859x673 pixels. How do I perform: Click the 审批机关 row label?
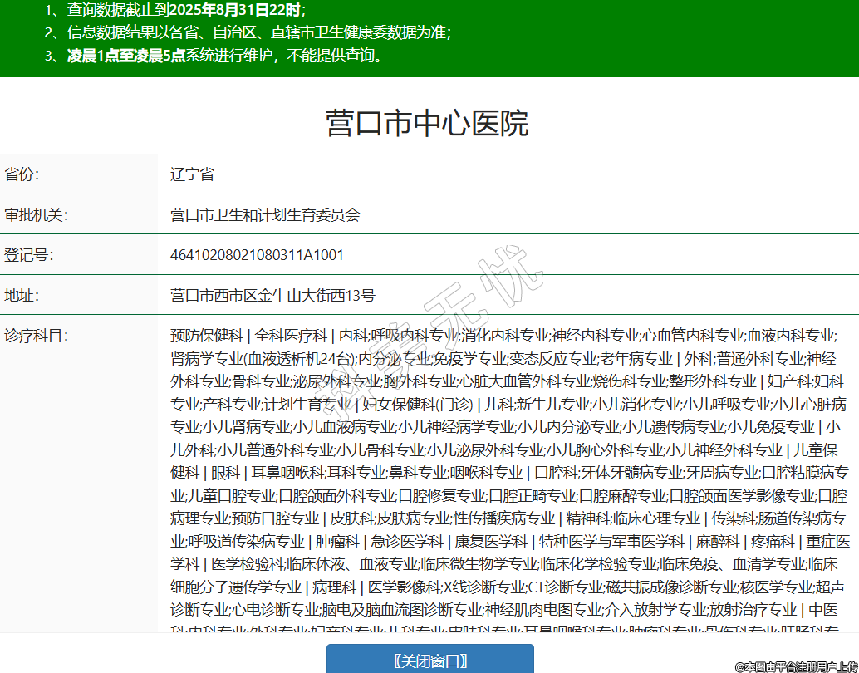tap(36, 214)
